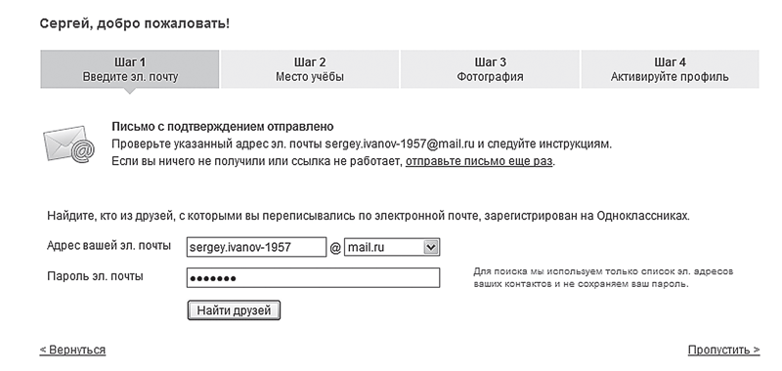Click the Сергей, добро пожаловать! heading
The width and height of the screenshot is (782, 371).
135,23
